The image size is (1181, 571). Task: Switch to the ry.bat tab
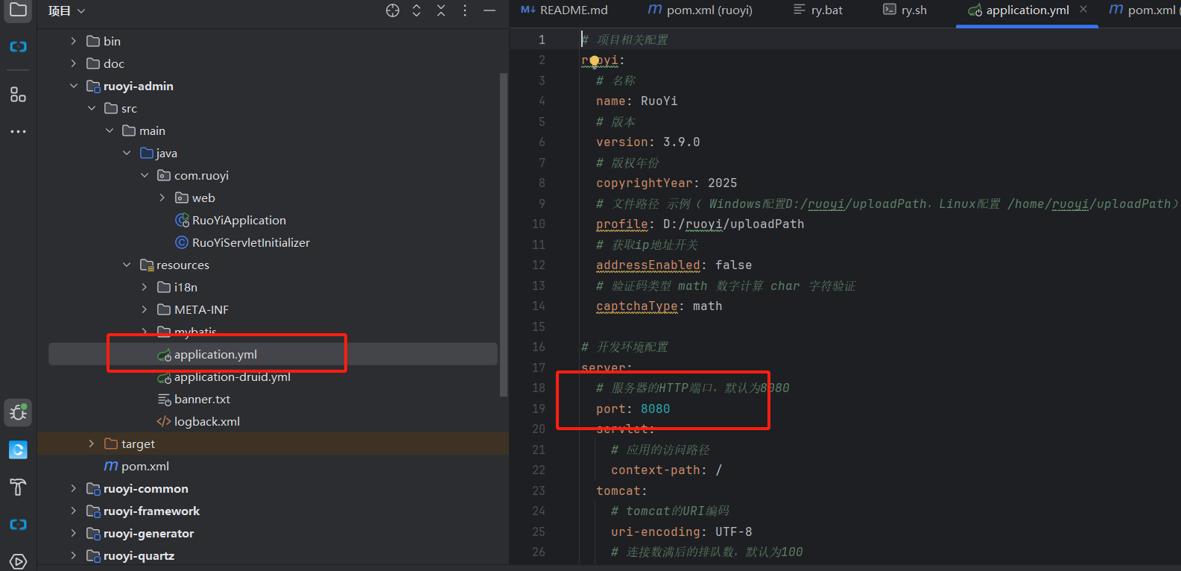pos(818,10)
